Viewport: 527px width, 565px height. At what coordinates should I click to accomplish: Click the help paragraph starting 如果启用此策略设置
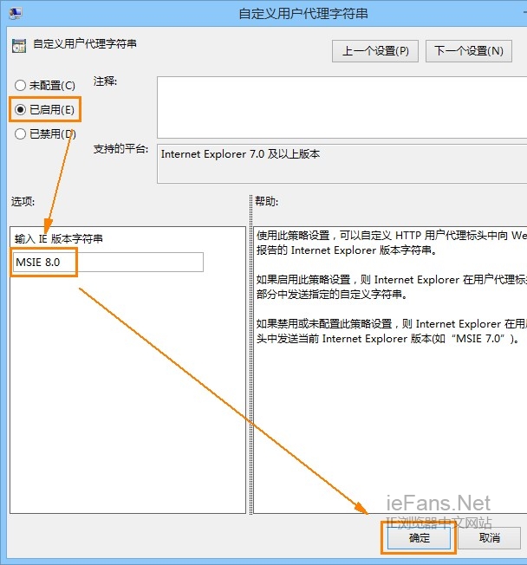392,287
